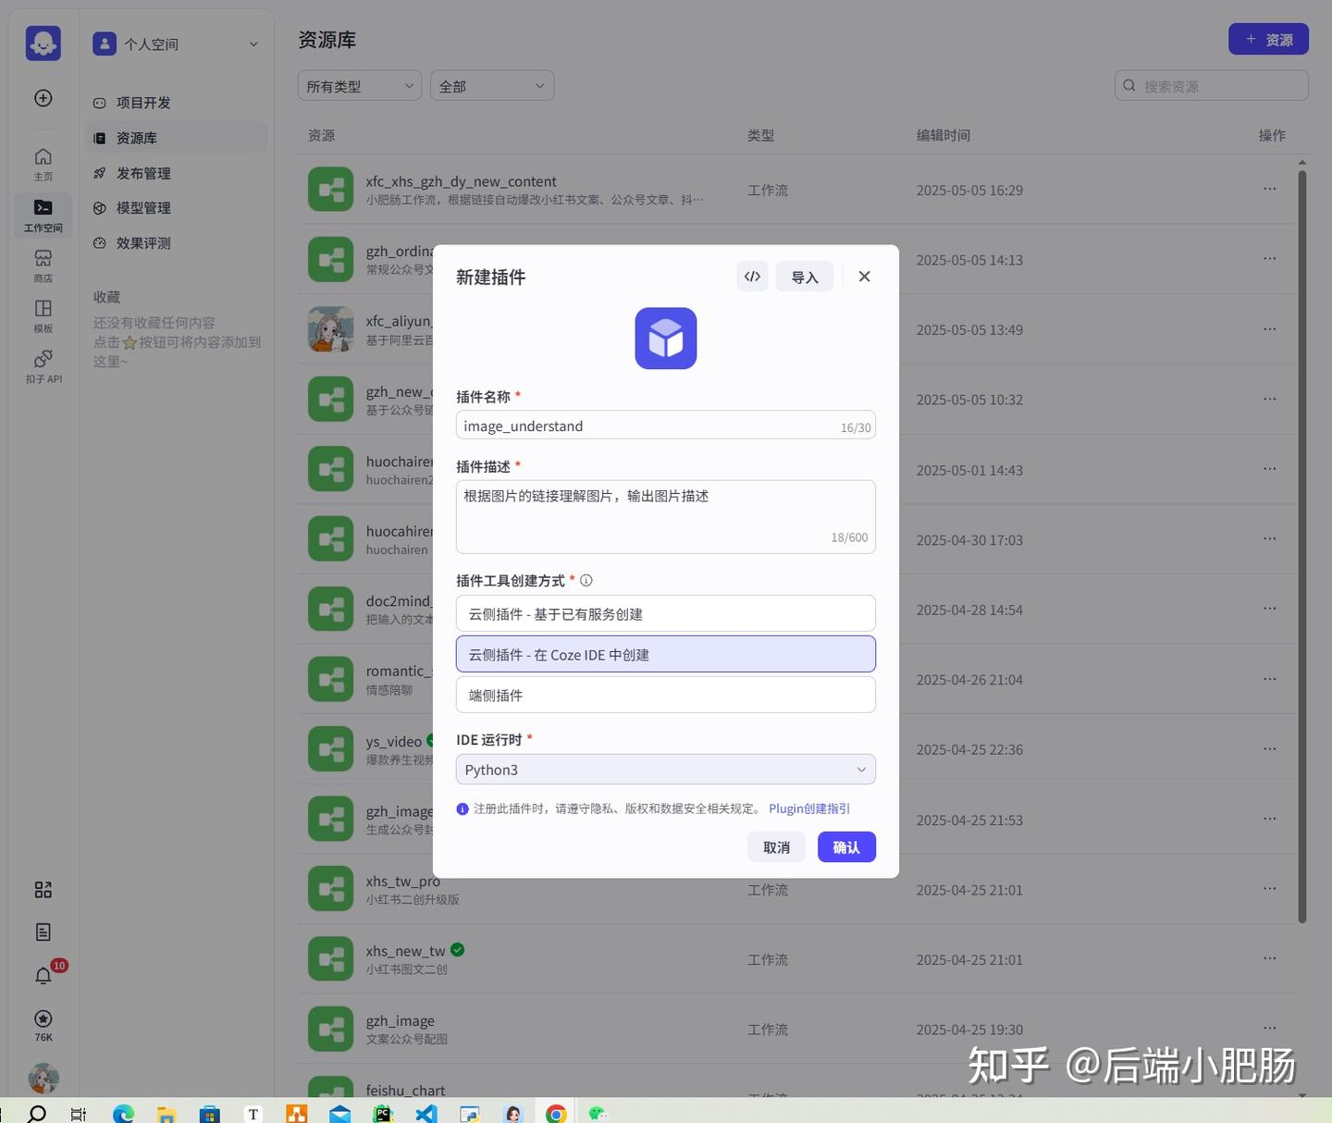This screenshot has height=1123, width=1332.
Task: Open Microsoft Store in taskbar
Action: (x=210, y=1114)
